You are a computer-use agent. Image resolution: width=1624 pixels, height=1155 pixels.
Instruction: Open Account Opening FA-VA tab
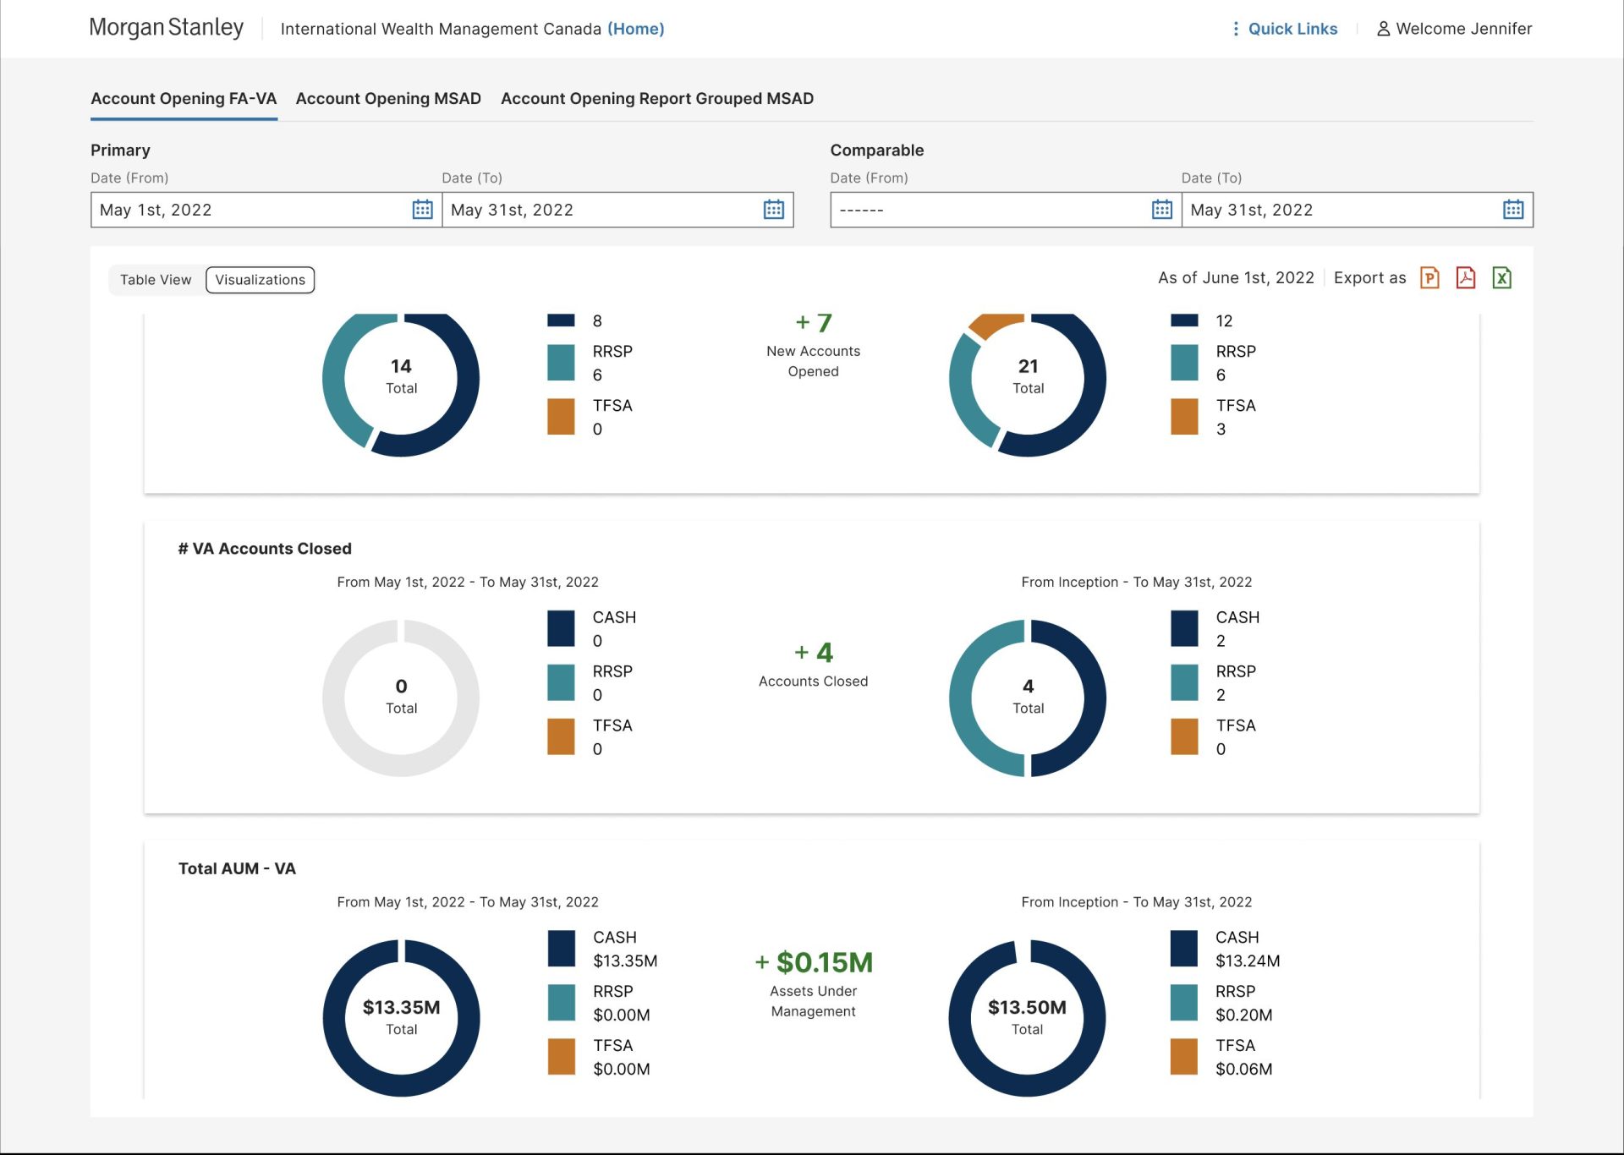tap(184, 99)
